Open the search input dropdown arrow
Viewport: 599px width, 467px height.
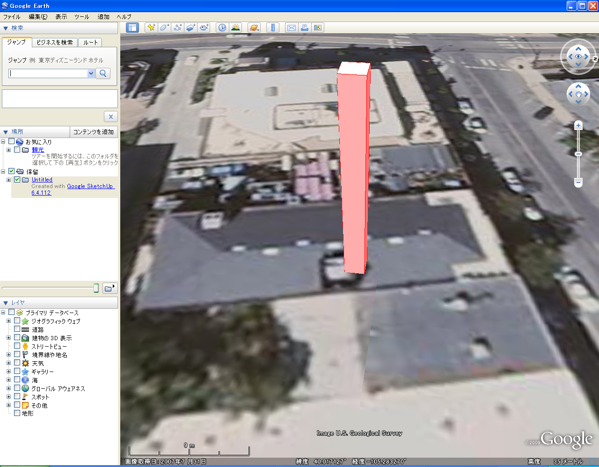(91, 73)
